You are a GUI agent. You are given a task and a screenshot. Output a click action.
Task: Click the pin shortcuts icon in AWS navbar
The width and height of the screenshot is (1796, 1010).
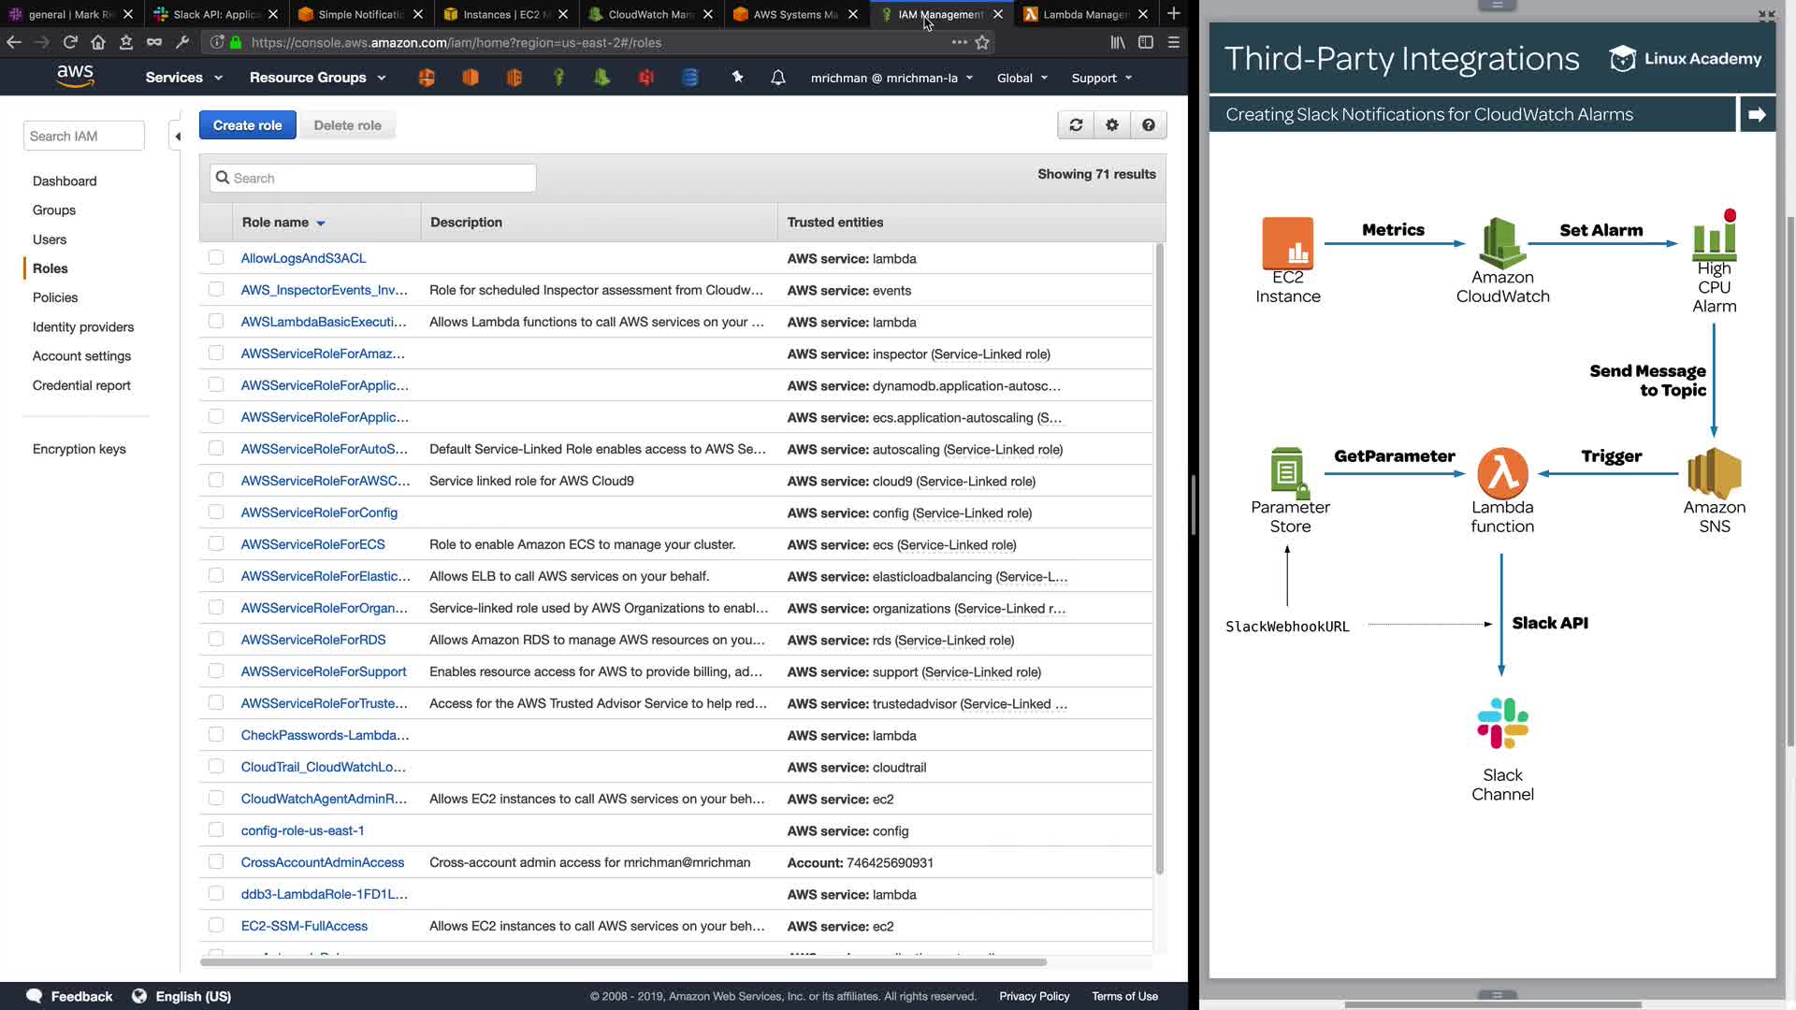coord(737,78)
